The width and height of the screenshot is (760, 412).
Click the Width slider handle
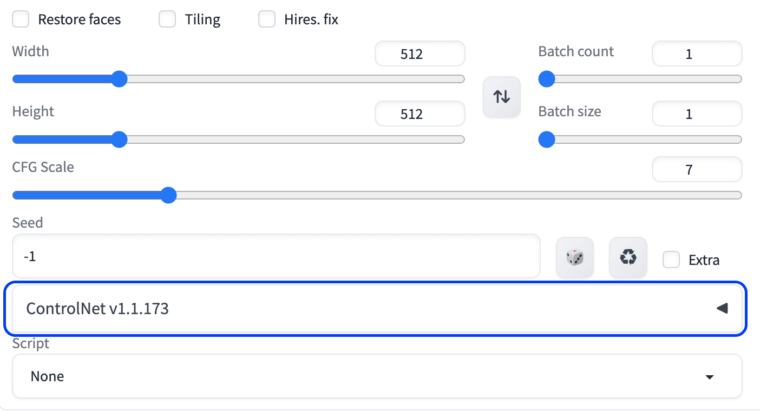click(119, 79)
